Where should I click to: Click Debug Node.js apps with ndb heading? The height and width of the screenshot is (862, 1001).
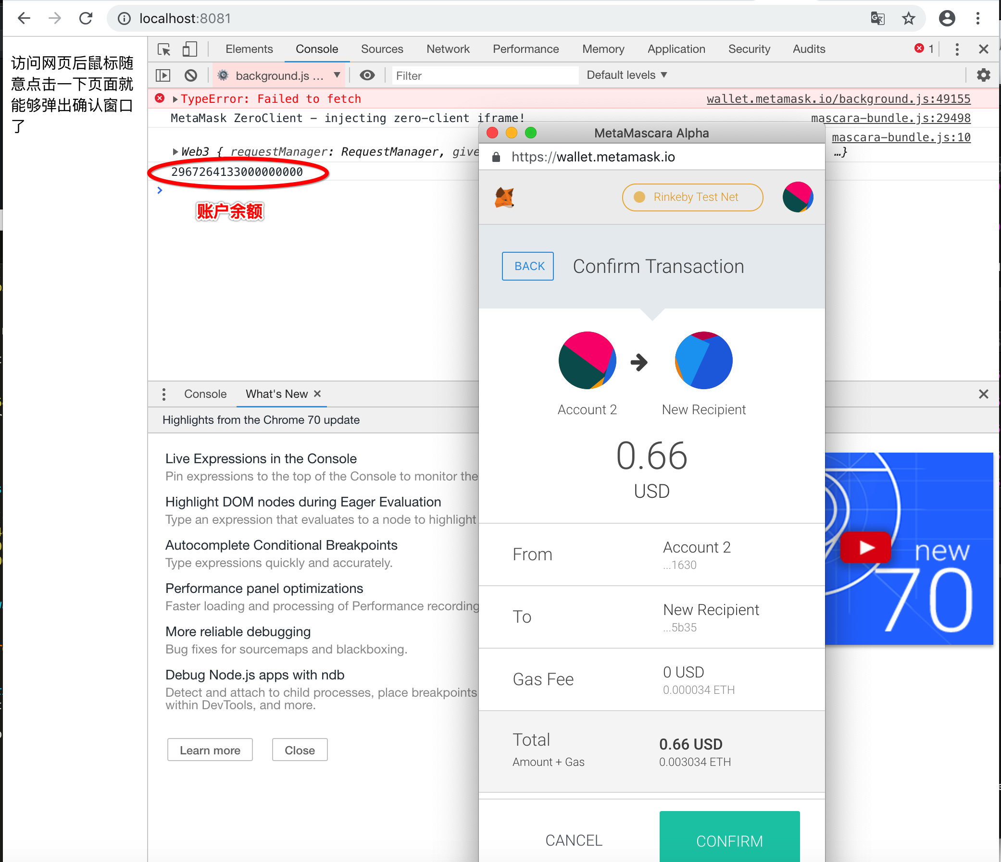255,675
